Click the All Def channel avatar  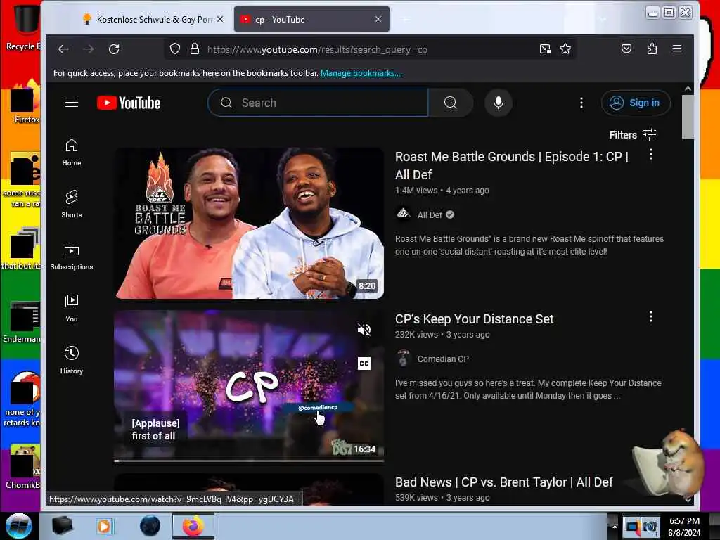[x=403, y=214]
